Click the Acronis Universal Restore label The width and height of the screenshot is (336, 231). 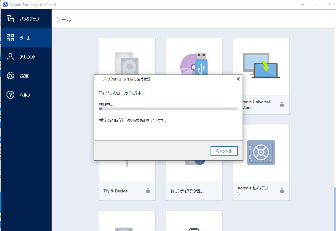coord(256,105)
